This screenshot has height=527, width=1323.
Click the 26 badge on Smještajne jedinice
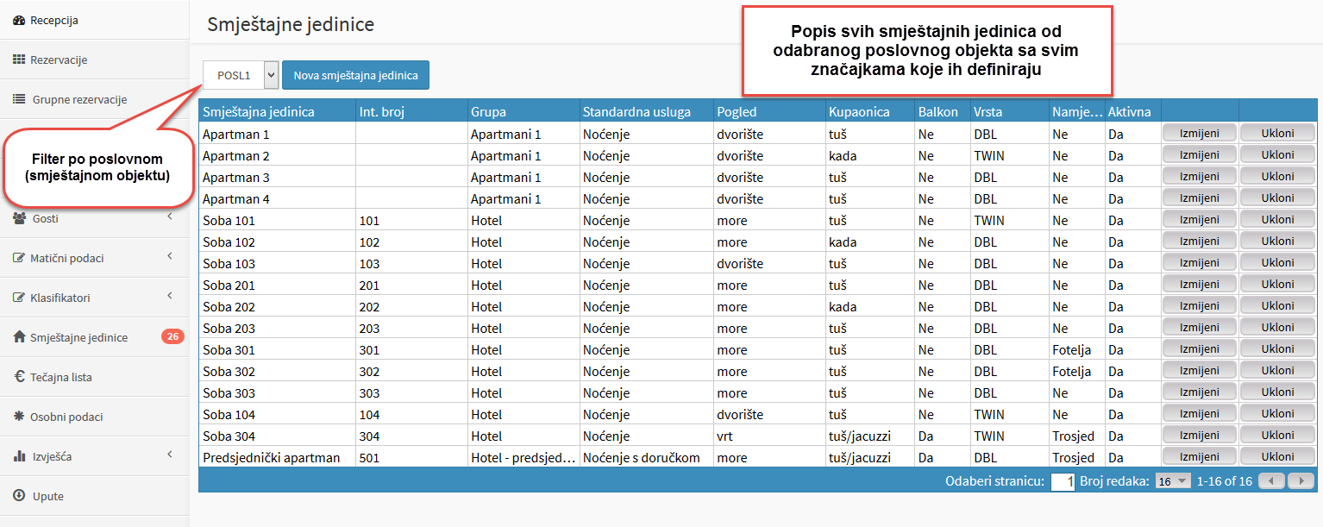click(x=172, y=336)
